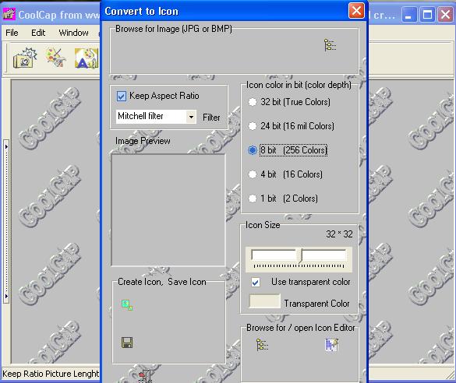Viewport: 456px width, 383px height.
Task: Click the lower arrow on the CoolCap left side strip
Action: 6,296
